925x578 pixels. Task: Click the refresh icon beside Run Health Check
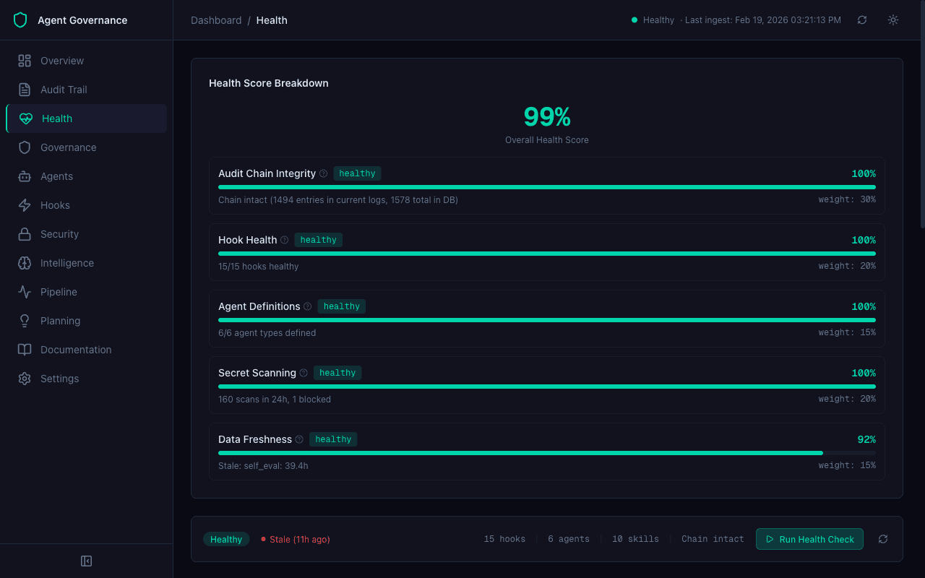[x=883, y=539]
